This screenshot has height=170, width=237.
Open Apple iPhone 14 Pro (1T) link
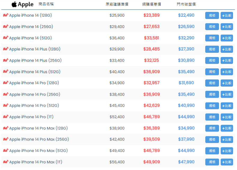[31, 117]
